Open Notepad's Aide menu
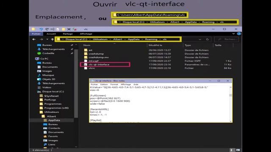The width and height of the screenshot is (271, 152). [x=136, y=84]
